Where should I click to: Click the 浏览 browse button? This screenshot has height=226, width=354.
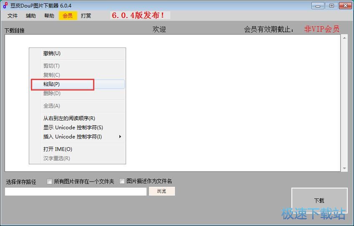pyautogui.click(x=162, y=191)
